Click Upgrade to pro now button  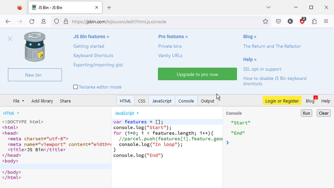point(197,74)
